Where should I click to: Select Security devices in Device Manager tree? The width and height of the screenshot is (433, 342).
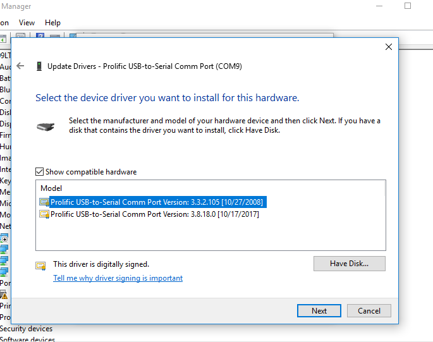point(27,329)
